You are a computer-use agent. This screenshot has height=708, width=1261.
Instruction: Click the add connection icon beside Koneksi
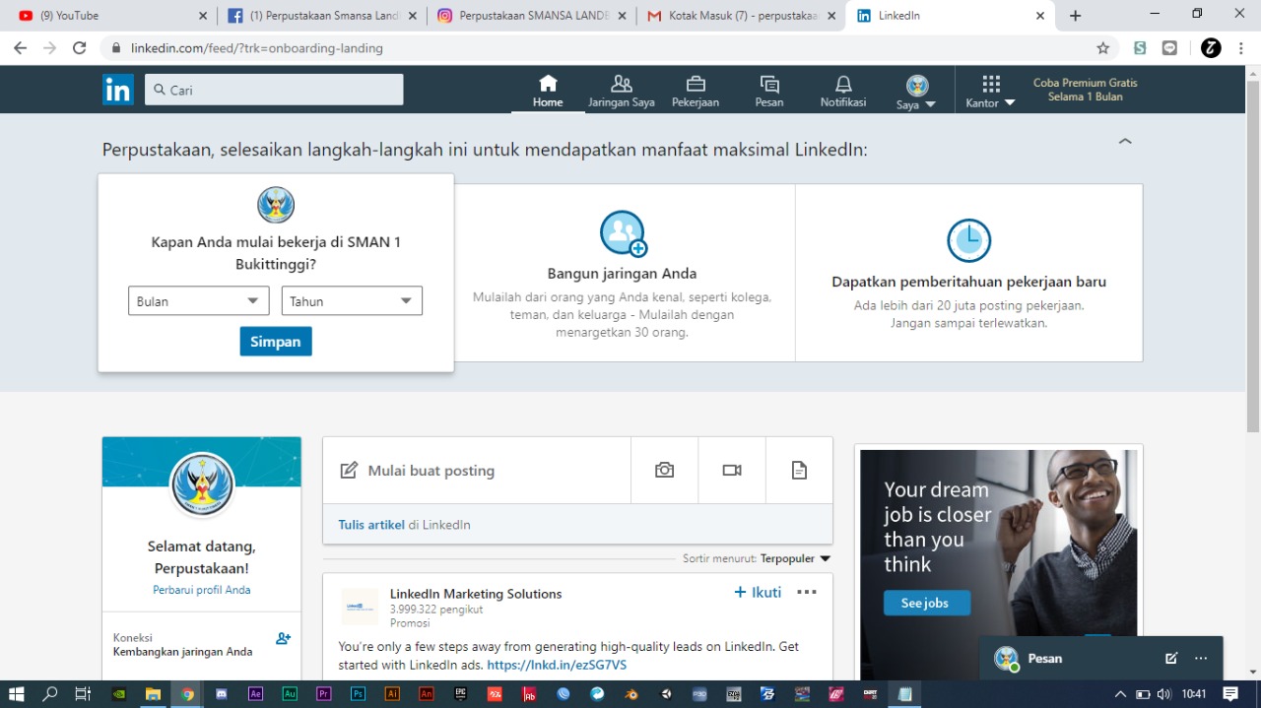pos(283,638)
